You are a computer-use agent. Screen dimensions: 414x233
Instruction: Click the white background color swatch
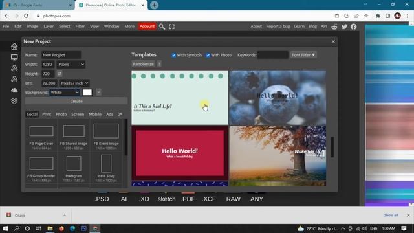(87, 93)
